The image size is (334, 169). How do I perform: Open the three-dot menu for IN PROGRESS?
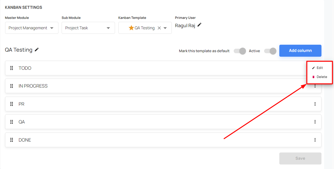315,86
